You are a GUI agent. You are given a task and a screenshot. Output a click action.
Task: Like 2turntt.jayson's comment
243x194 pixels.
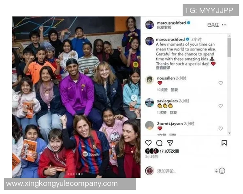coord(221,129)
